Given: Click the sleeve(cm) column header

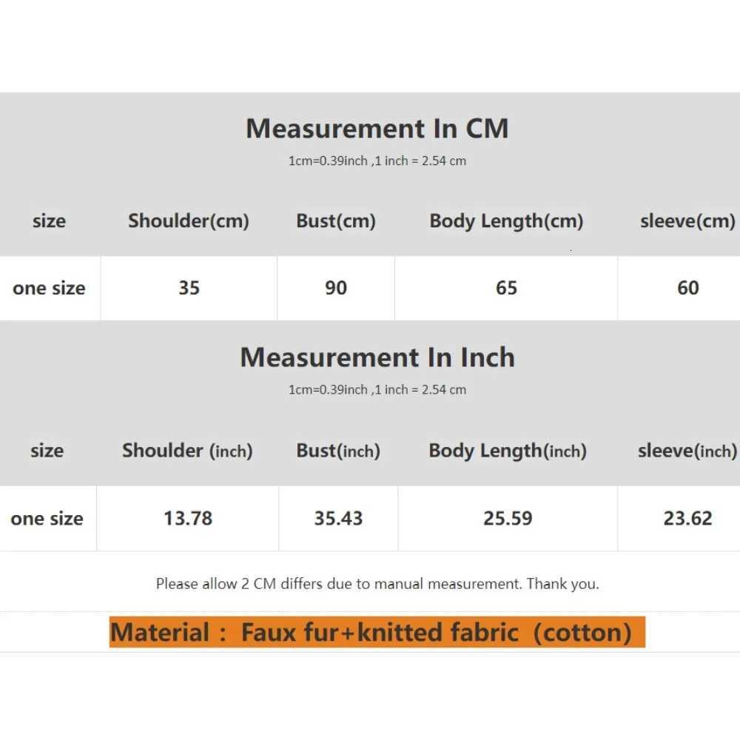Looking at the screenshot, I should pos(687,221).
